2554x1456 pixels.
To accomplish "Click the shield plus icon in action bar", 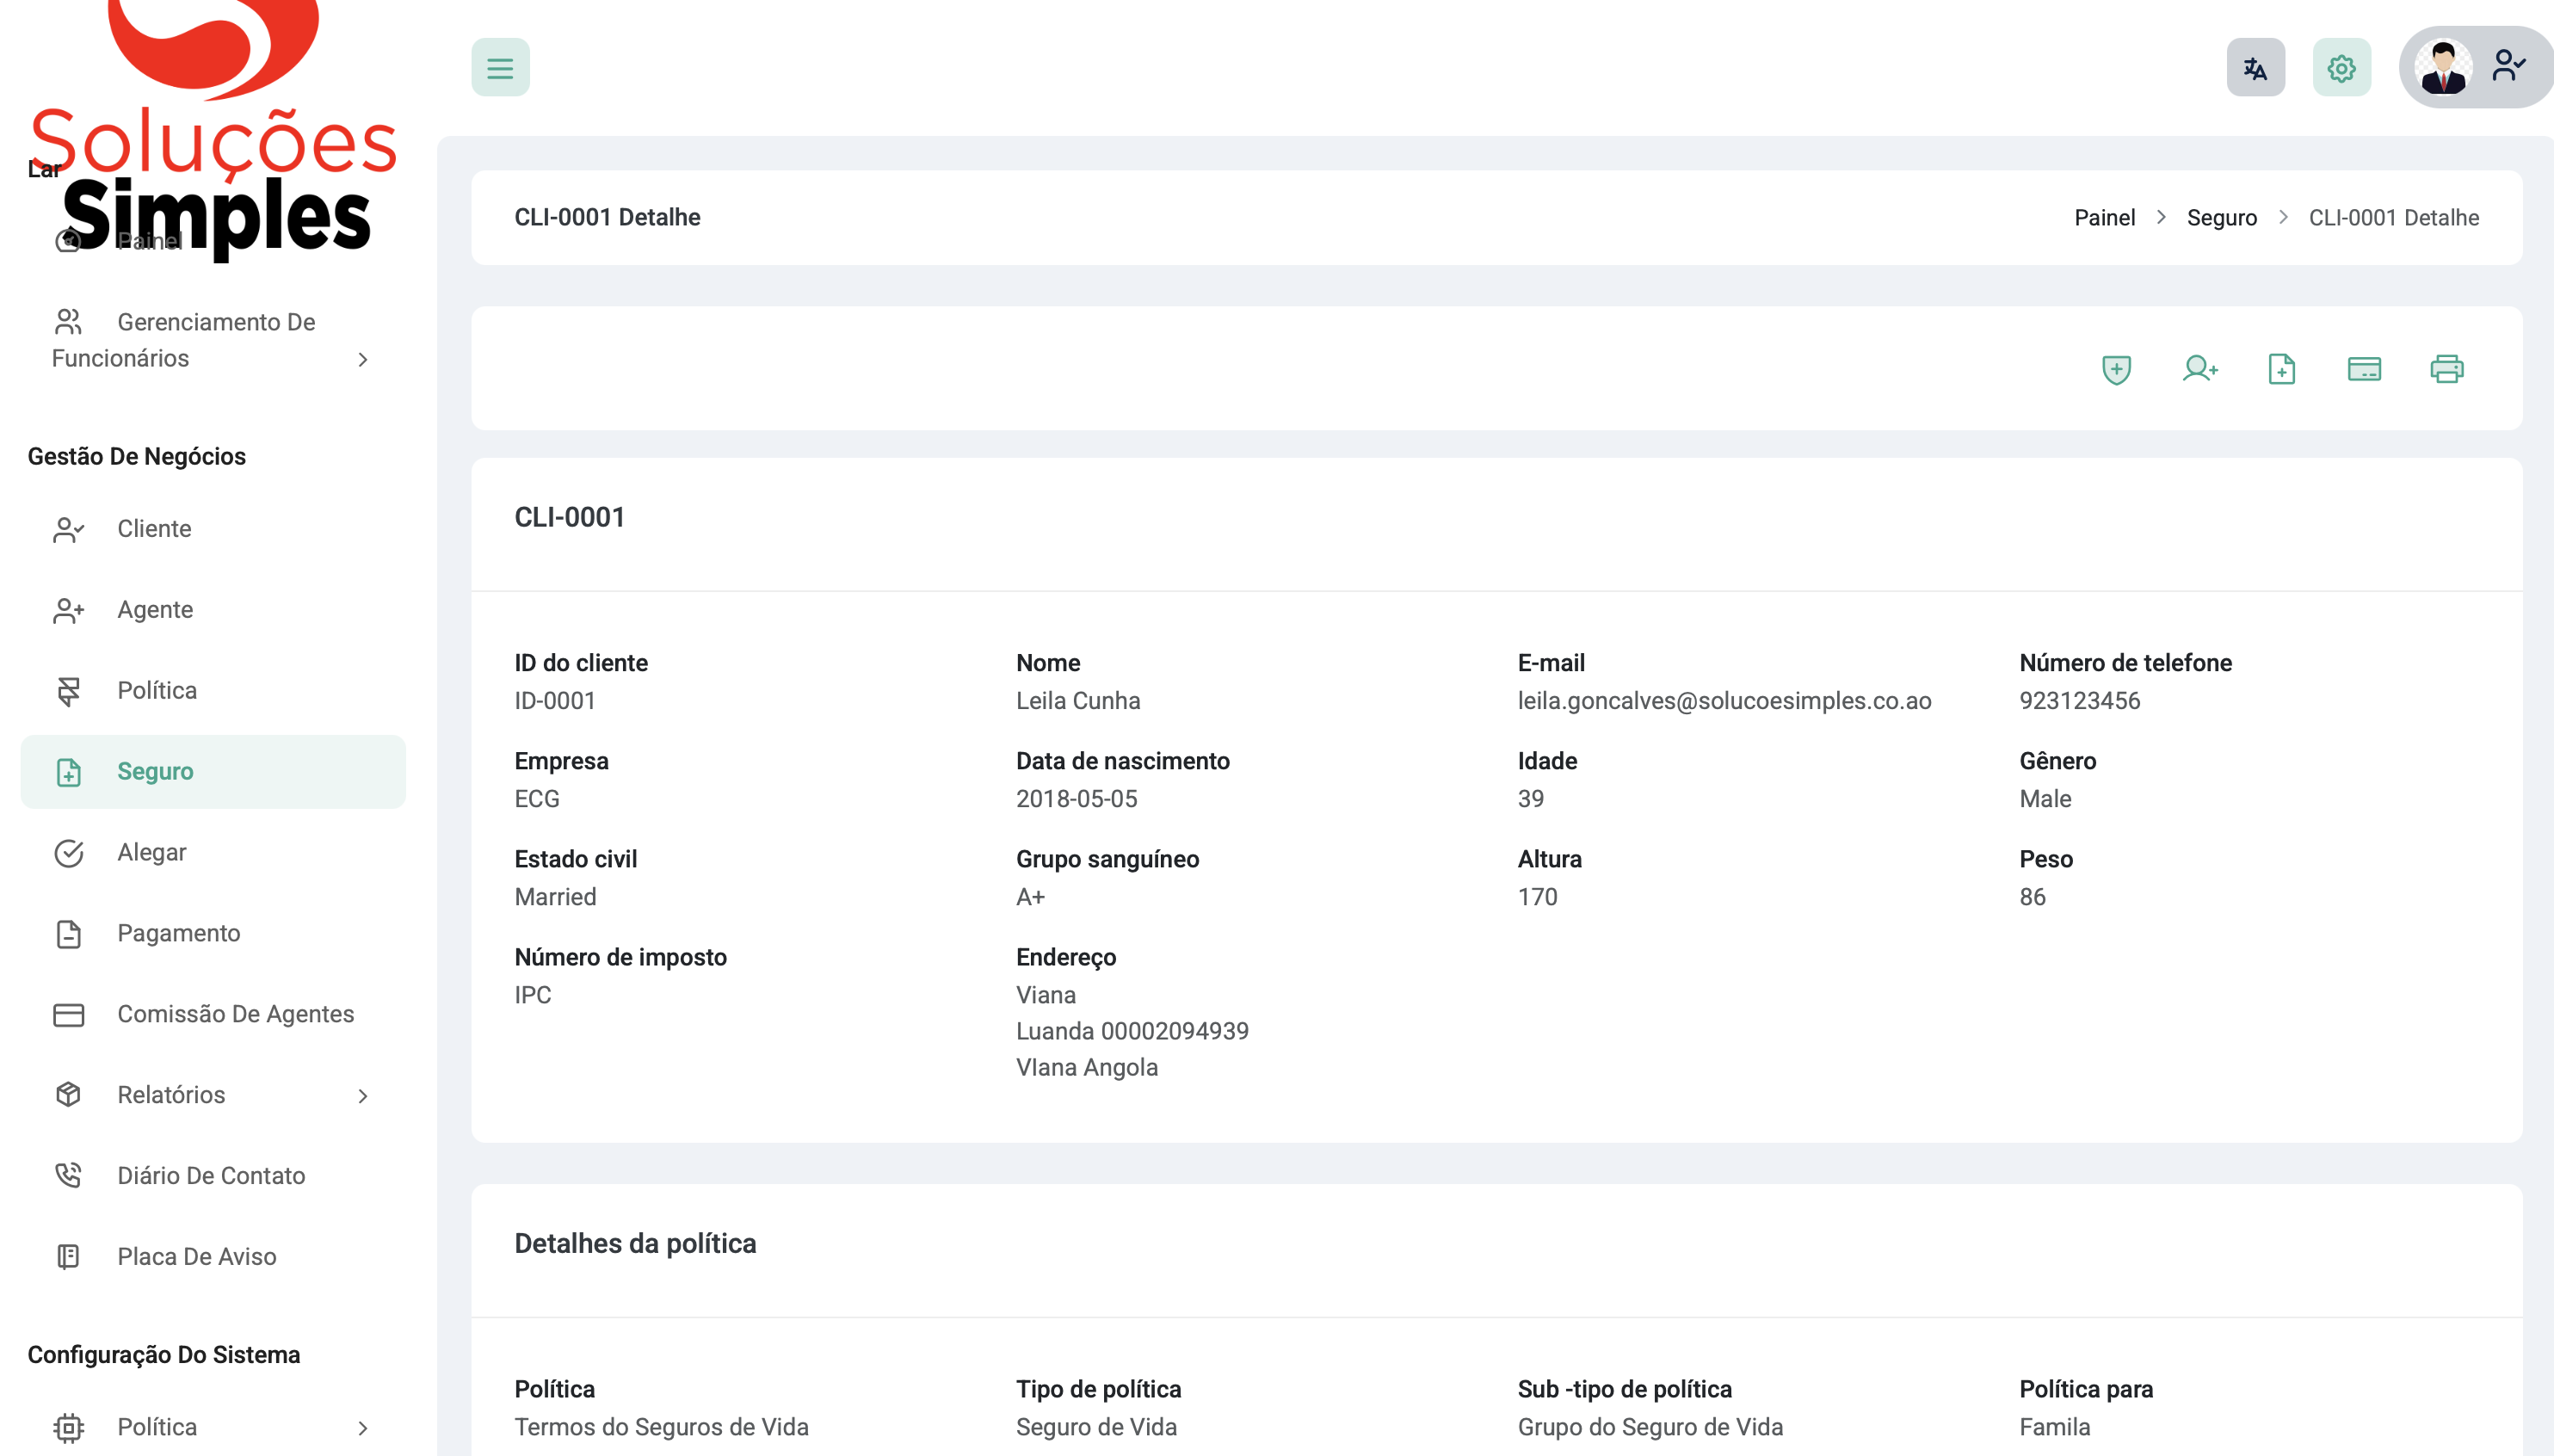I will [x=2116, y=369].
